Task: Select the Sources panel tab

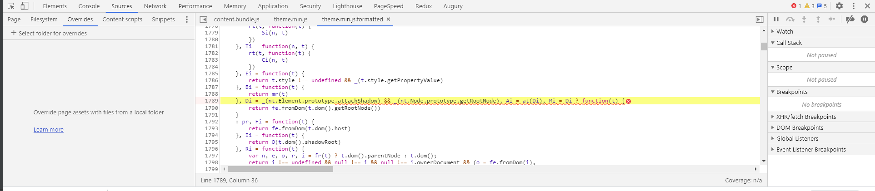Action: (122, 6)
